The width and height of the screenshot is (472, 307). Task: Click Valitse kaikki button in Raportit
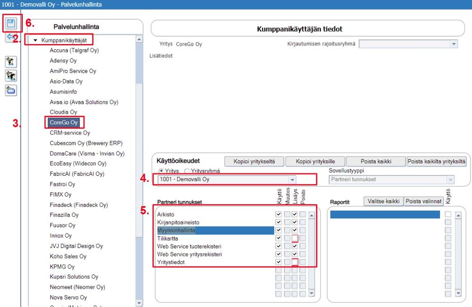[383, 201]
